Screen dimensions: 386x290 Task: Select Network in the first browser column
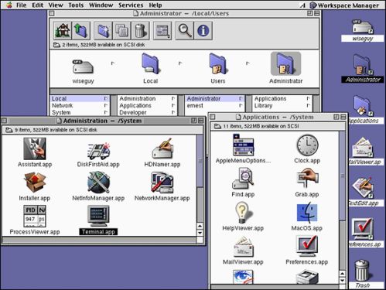coord(80,105)
